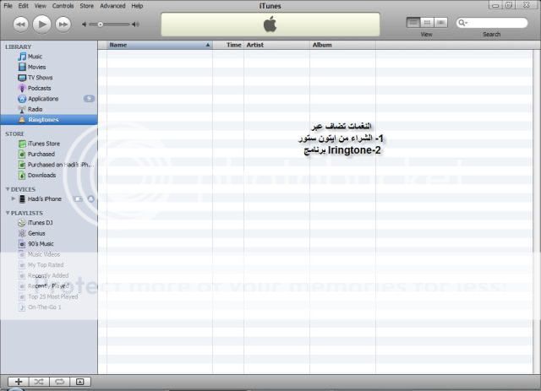This screenshot has width=541, height=391.
Task: Sort by Time column header
Action: [228, 45]
